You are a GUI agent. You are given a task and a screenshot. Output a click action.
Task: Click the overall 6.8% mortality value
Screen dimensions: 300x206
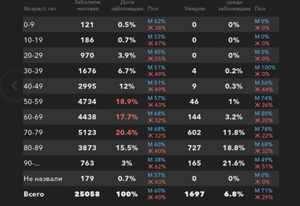coord(233,194)
